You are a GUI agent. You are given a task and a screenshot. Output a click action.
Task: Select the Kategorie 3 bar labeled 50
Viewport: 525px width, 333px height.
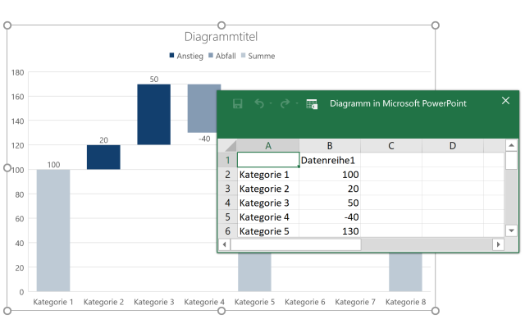153,114
